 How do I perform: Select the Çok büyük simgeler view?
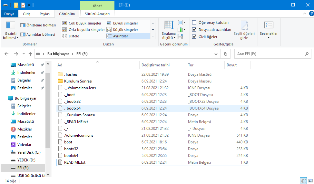83,23
